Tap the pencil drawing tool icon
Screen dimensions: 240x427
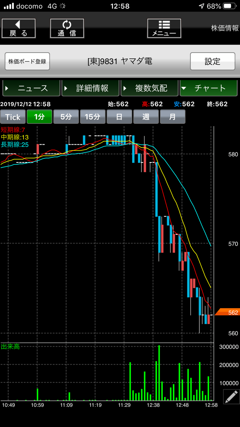coord(231,396)
